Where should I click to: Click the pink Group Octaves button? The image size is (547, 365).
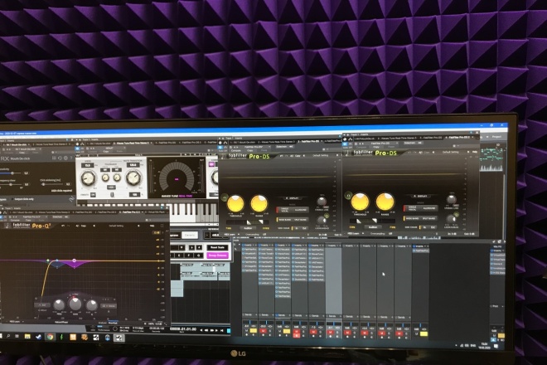point(217,255)
